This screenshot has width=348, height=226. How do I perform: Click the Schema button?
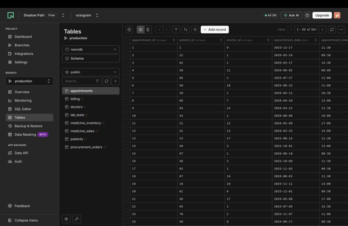coord(91,58)
